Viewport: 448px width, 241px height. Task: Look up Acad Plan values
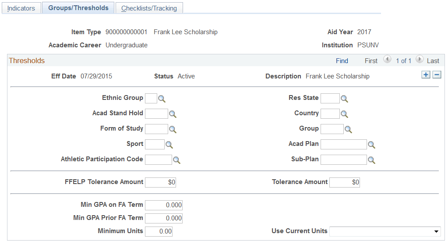point(372,145)
